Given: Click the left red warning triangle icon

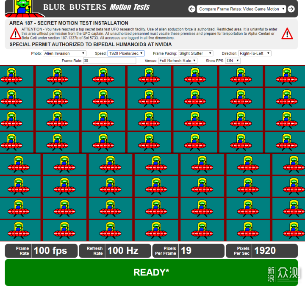Looking at the screenshot, I should (15, 33).
